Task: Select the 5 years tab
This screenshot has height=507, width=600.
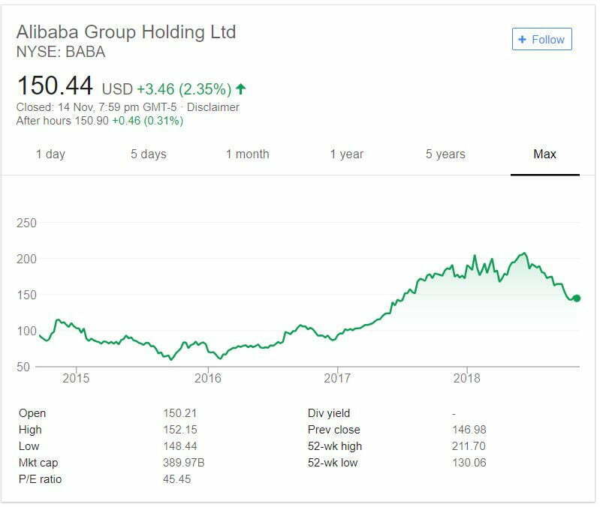Action: (445, 154)
